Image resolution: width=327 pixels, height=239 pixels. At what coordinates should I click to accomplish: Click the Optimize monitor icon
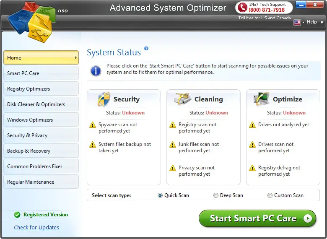(x=261, y=99)
